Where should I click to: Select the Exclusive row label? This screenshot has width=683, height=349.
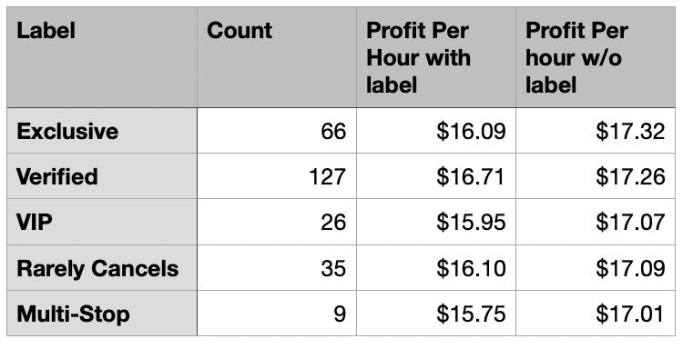click(102, 130)
